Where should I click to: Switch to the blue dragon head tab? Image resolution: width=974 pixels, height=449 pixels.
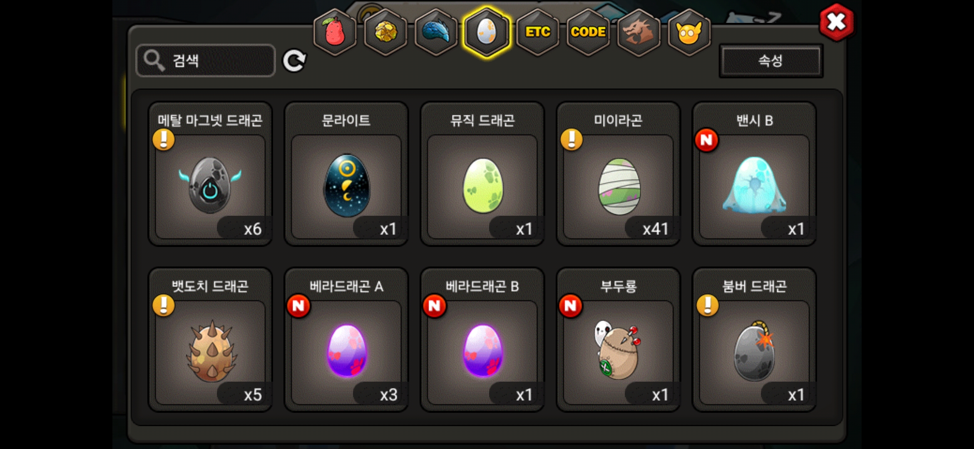tap(436, 32)
